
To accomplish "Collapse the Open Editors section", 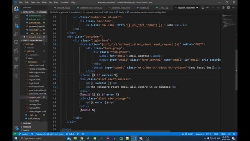I will click(x=34, y=12).
